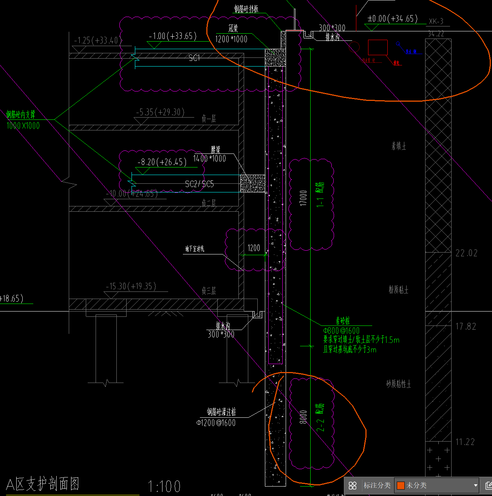The image size is (492, 496).
Task: Click the 地下室边线 annotation
Action: click(195, 249)
